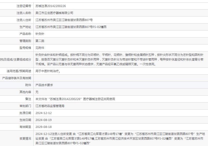Image resolution: width=208 pixels, height=146 pixels.
Task: Open the 产品技术要求 attachment
Action: [x=44, y=85]
